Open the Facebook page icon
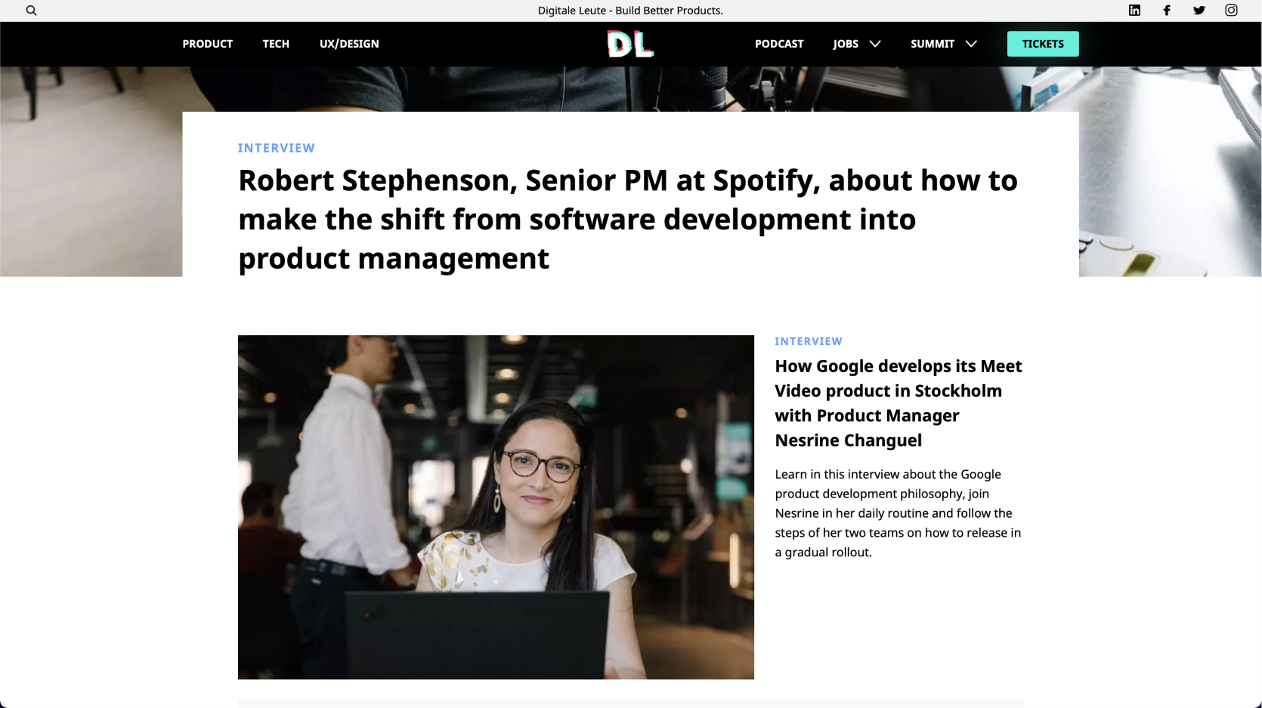Image resolution: width=1262 pixels, height=708 pixels. pyautogui.click(x=1167, y=11)
